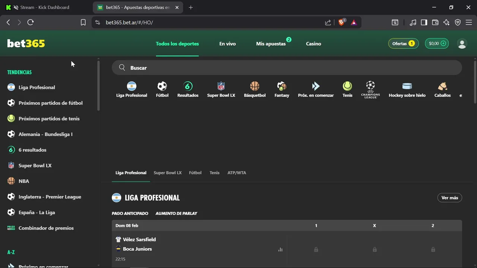Screen dimensions: 477x268
Task: Click the PAGO ANTICIPADO link
Action: (130, 213)
